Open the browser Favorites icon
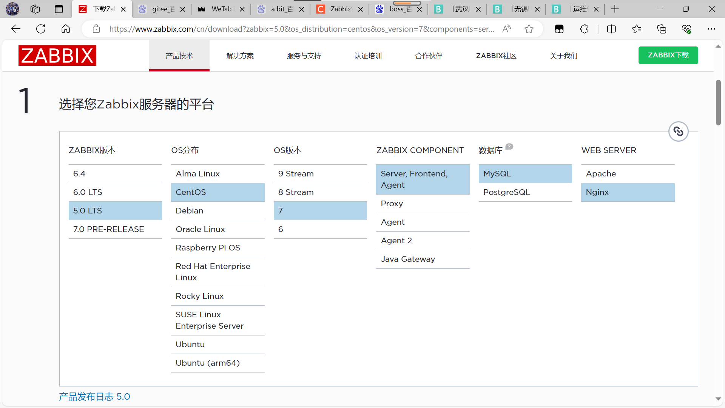 [637, 29]
